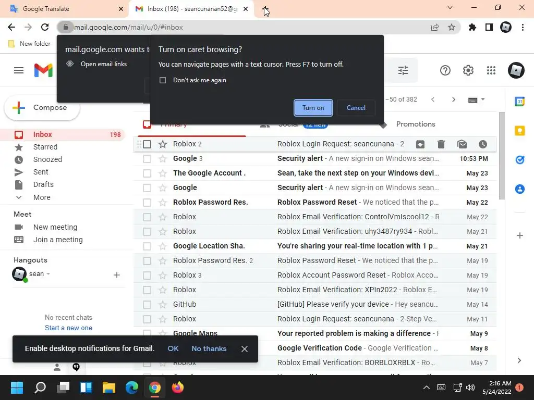Start new Hangouts chat plus icon
The width and height of the screenshot is (534, 400).
(116, 275)
